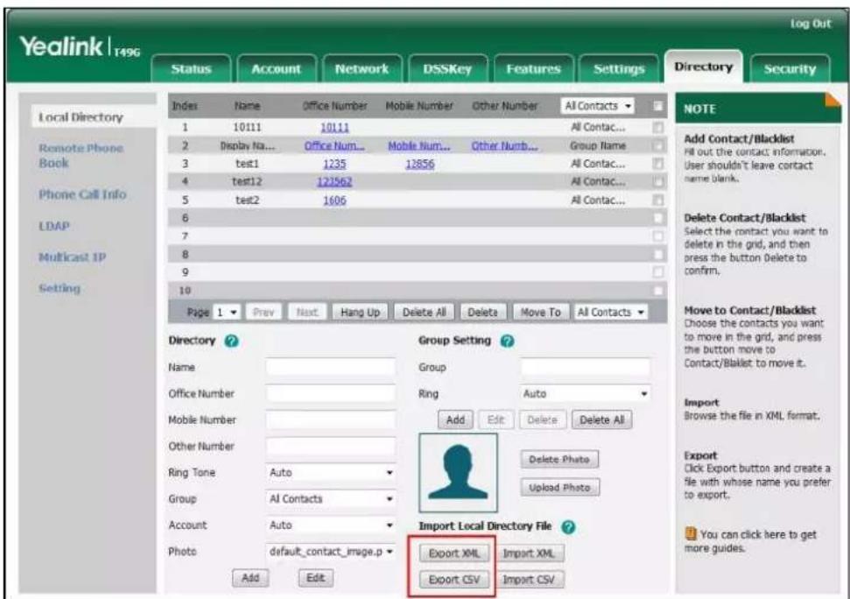Click the Export XML button
Image resolution: width=850 pixels, height=599 pixels.
pyautogui.click(x=453, y=553)
